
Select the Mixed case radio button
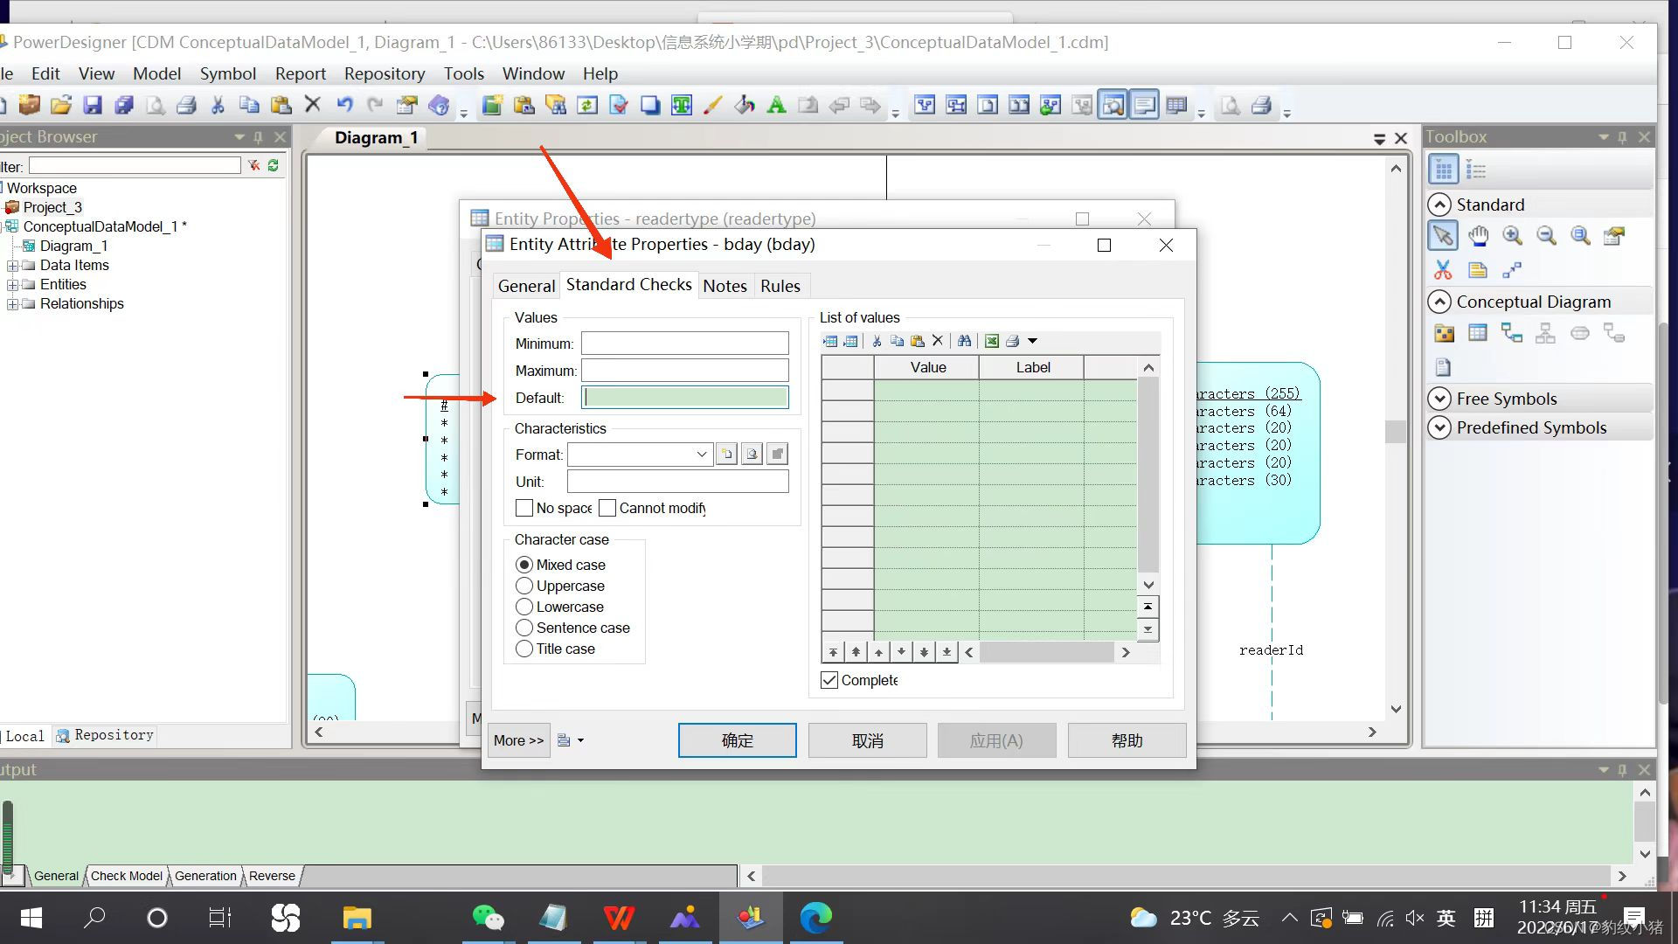click(x=524, y=565)
